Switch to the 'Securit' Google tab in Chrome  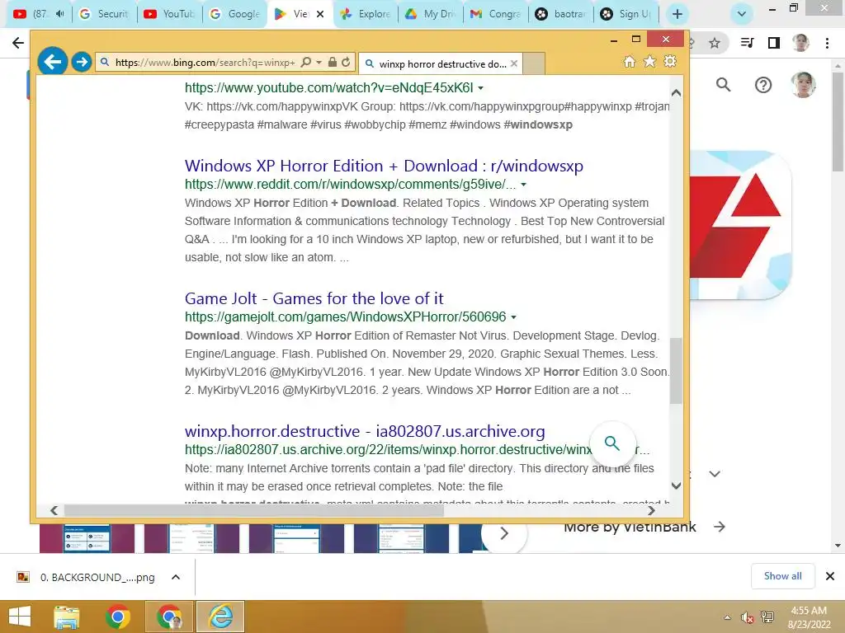pos(104,14)
